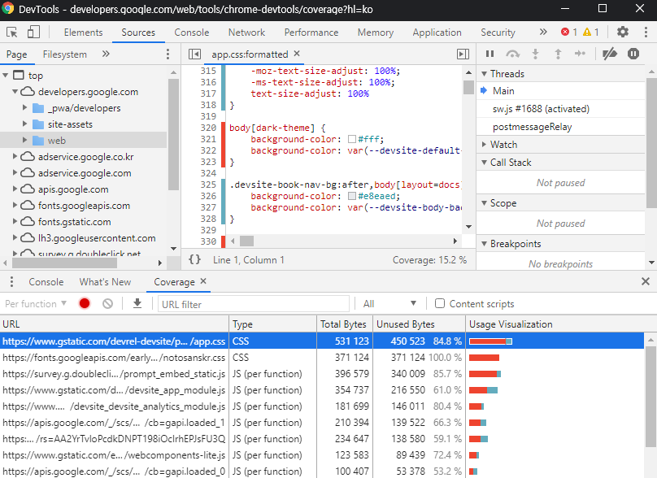Open drawer kebab menu beside Console
657x478 pixels.
tap(11, 282)
